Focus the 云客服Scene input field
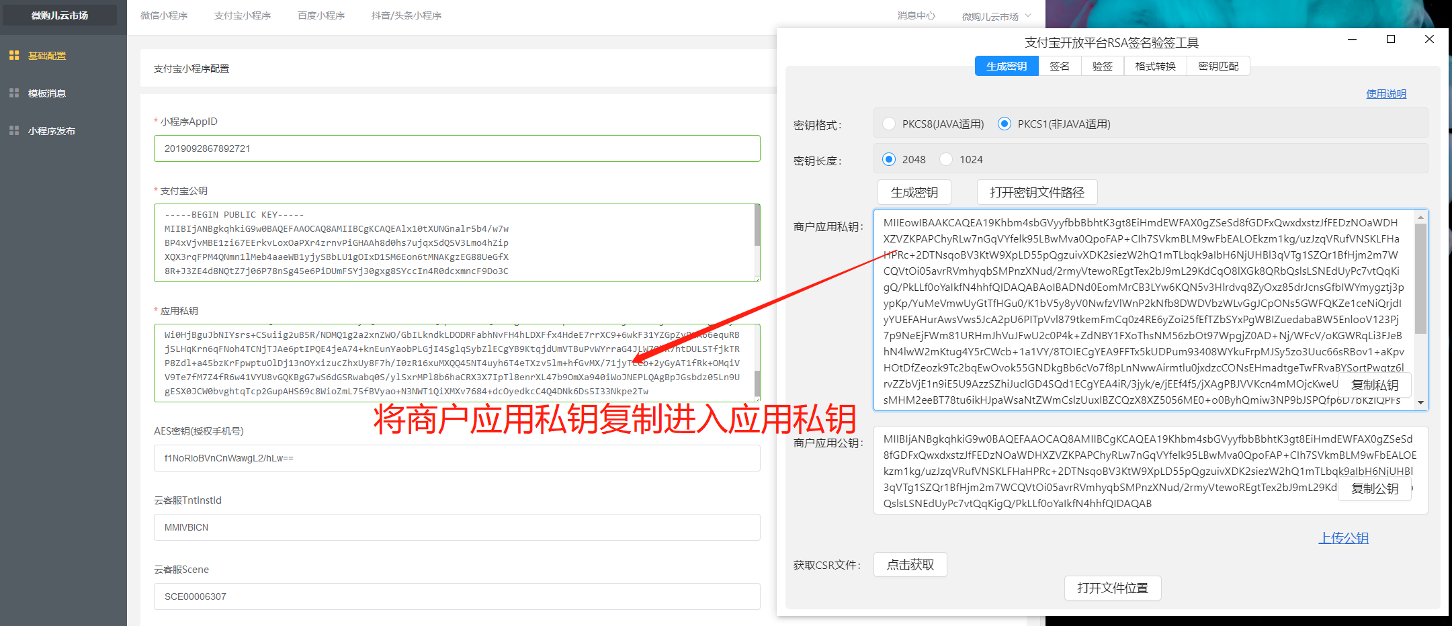Image resolution: width=1452 pixels, height=626 pixels. (457, 596)
